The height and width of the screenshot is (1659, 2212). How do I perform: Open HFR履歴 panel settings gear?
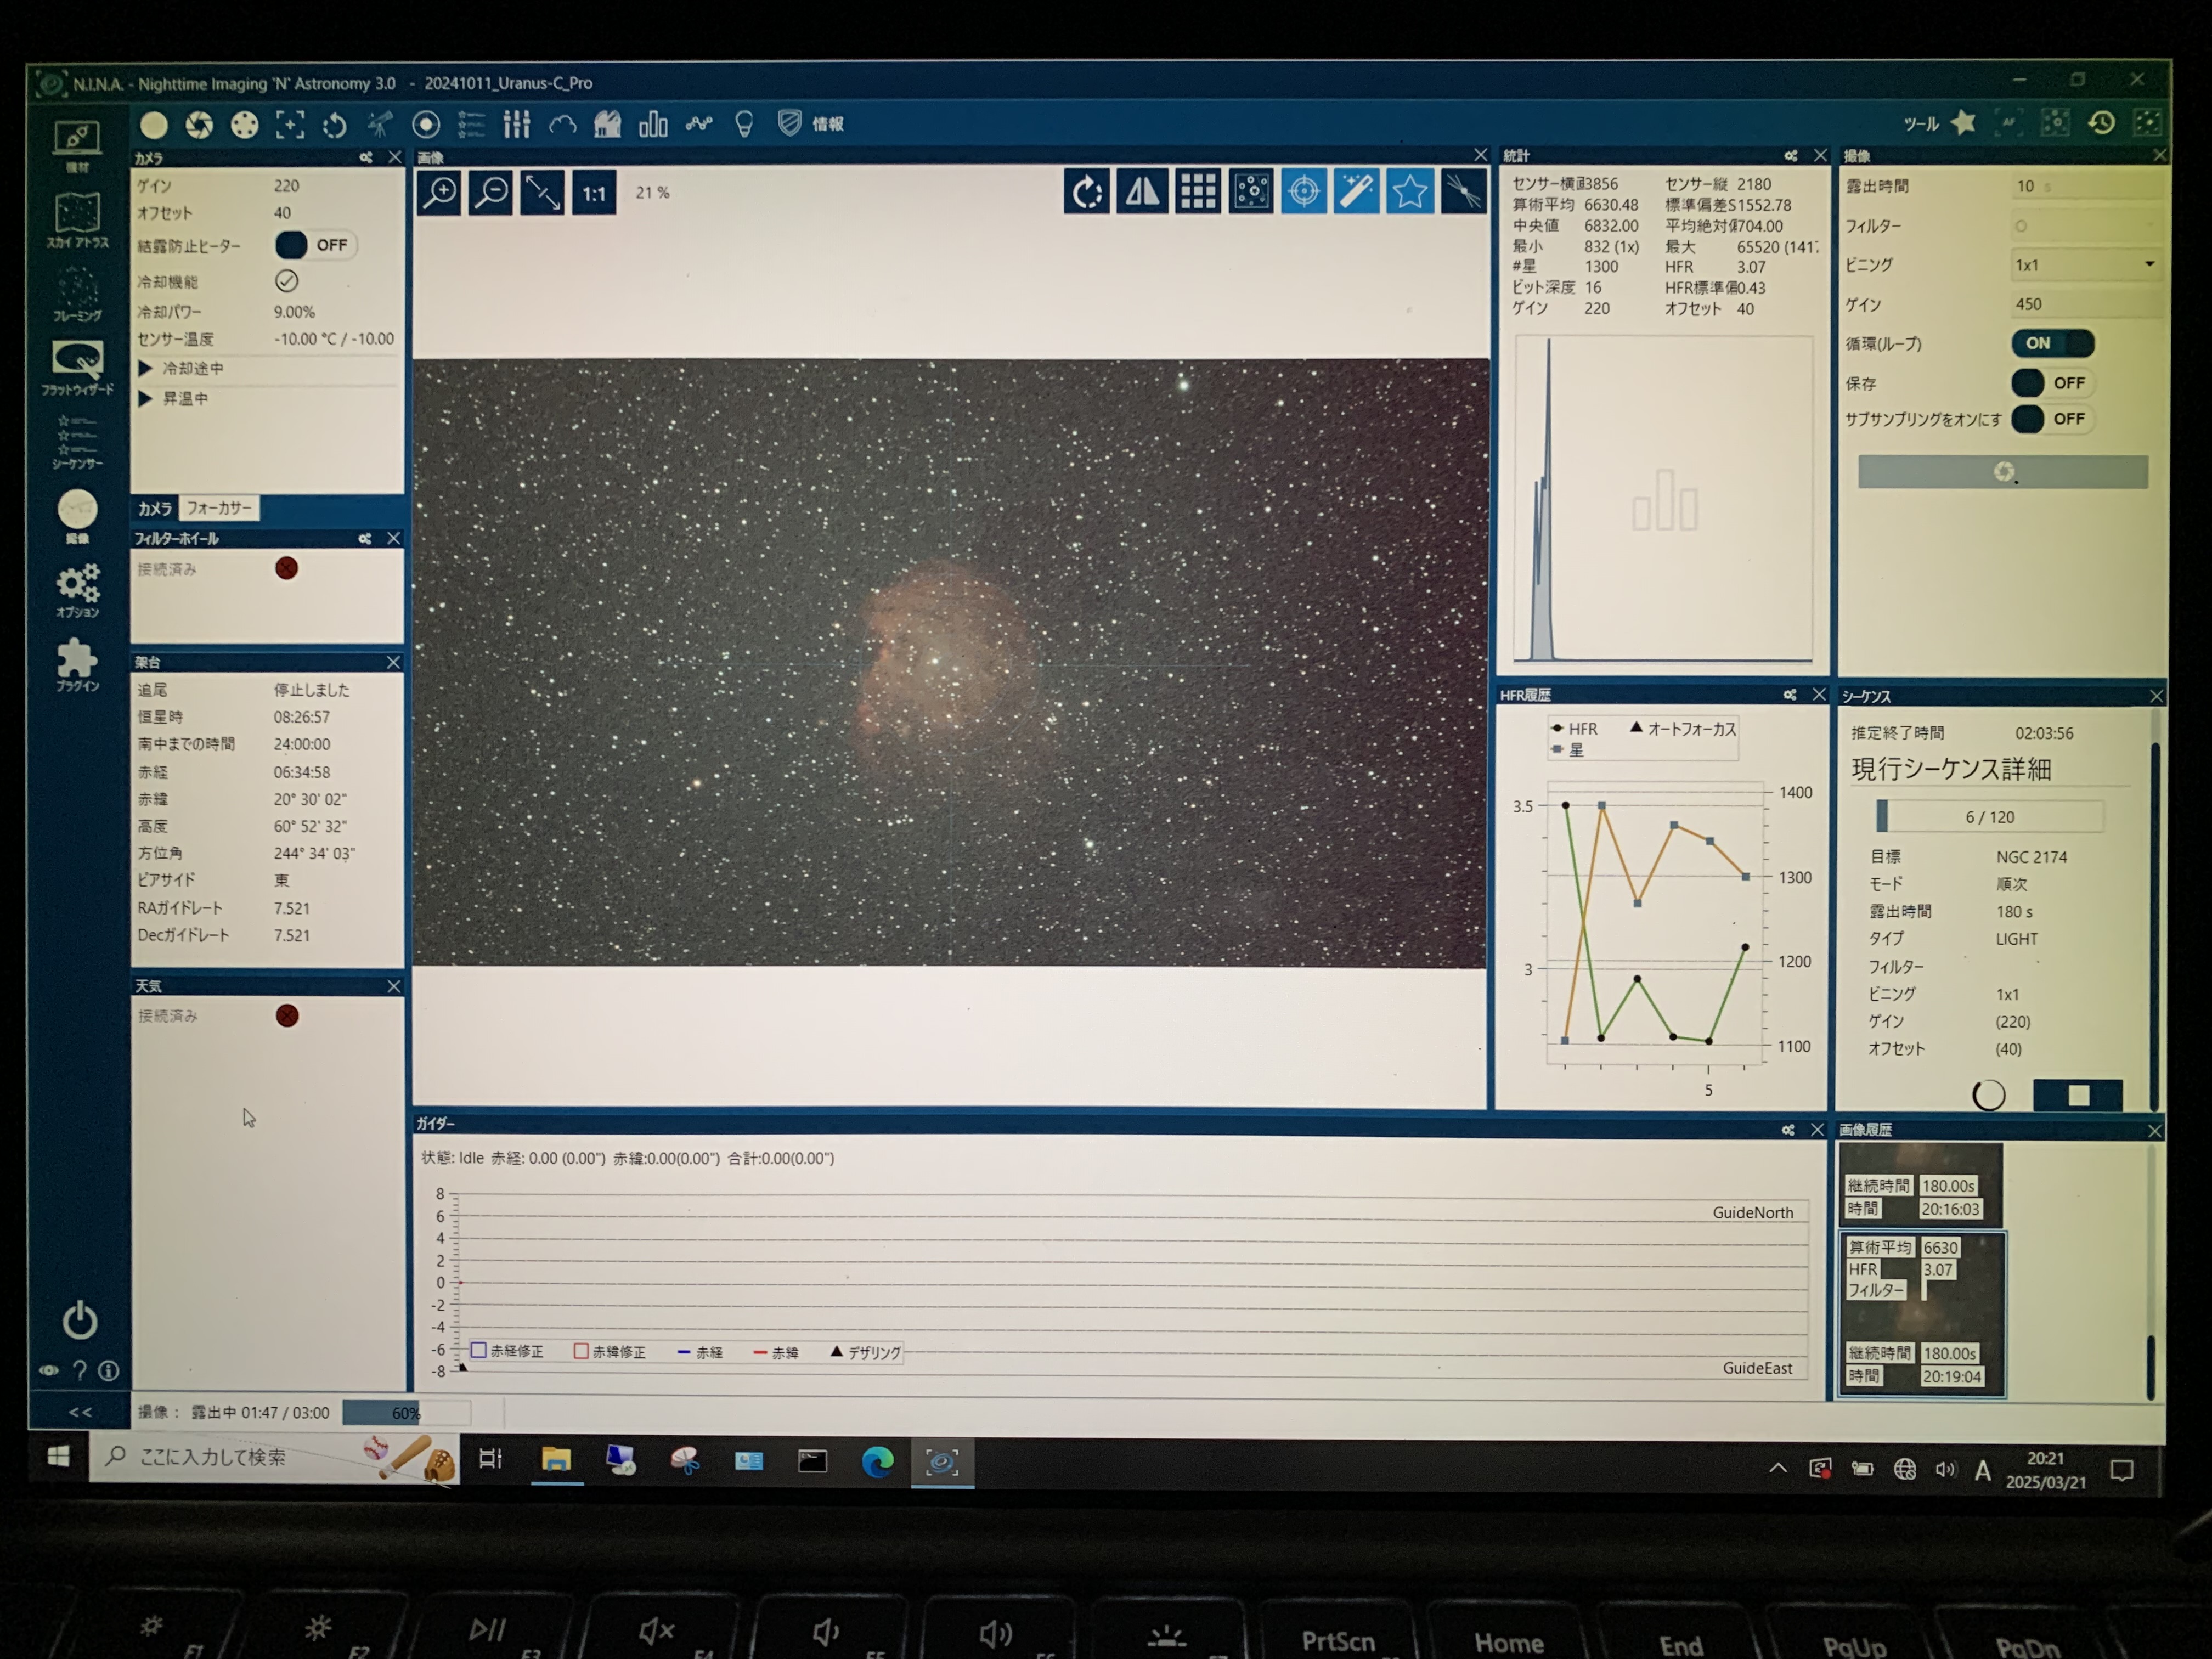pyautogui.click(x=1790, y=695)
